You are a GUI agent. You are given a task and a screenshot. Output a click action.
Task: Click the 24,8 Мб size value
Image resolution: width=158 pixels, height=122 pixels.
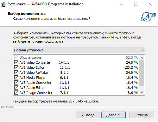tap(132, 62)
